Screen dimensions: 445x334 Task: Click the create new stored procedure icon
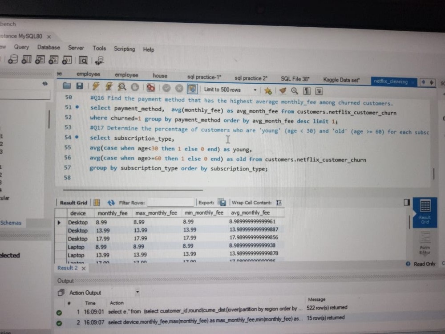pyautogui.click(x=53, y=60)
